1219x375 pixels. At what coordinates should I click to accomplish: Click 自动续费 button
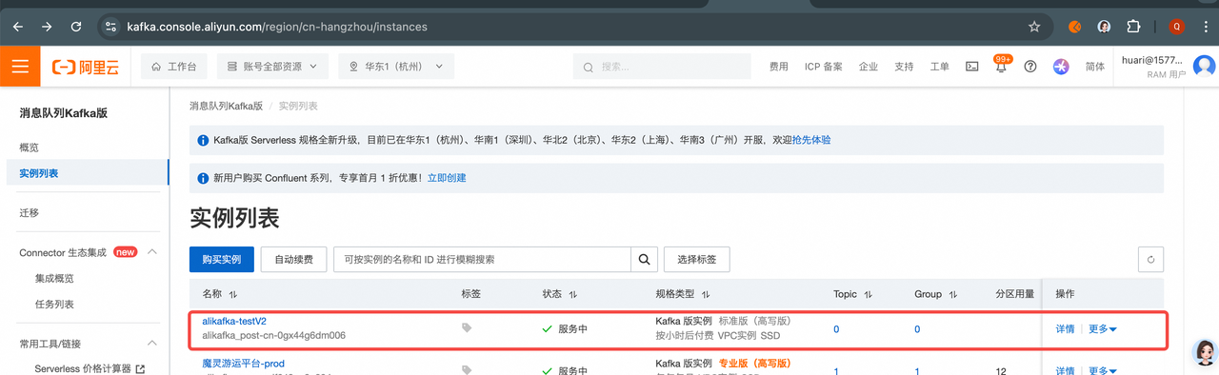click(293, 260)
